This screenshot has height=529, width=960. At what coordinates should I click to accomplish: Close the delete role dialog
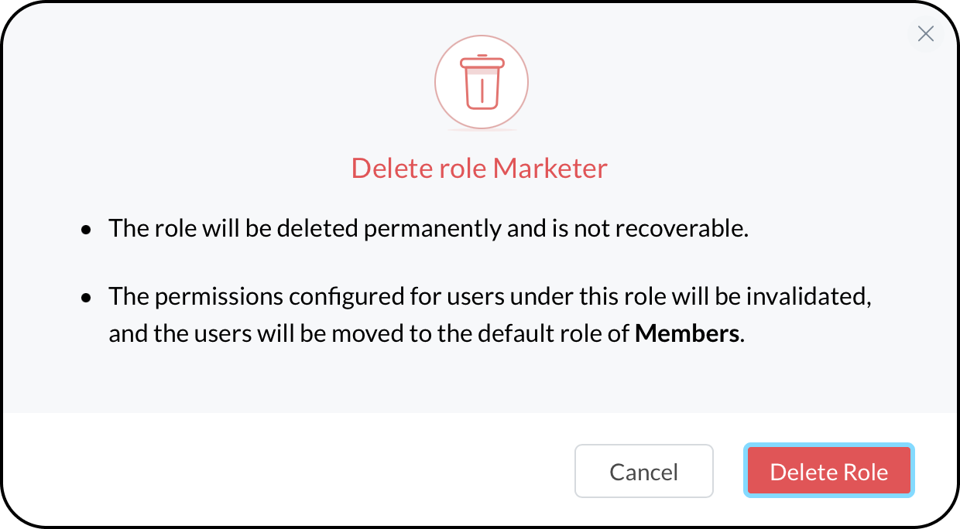(x=925, y=33)
